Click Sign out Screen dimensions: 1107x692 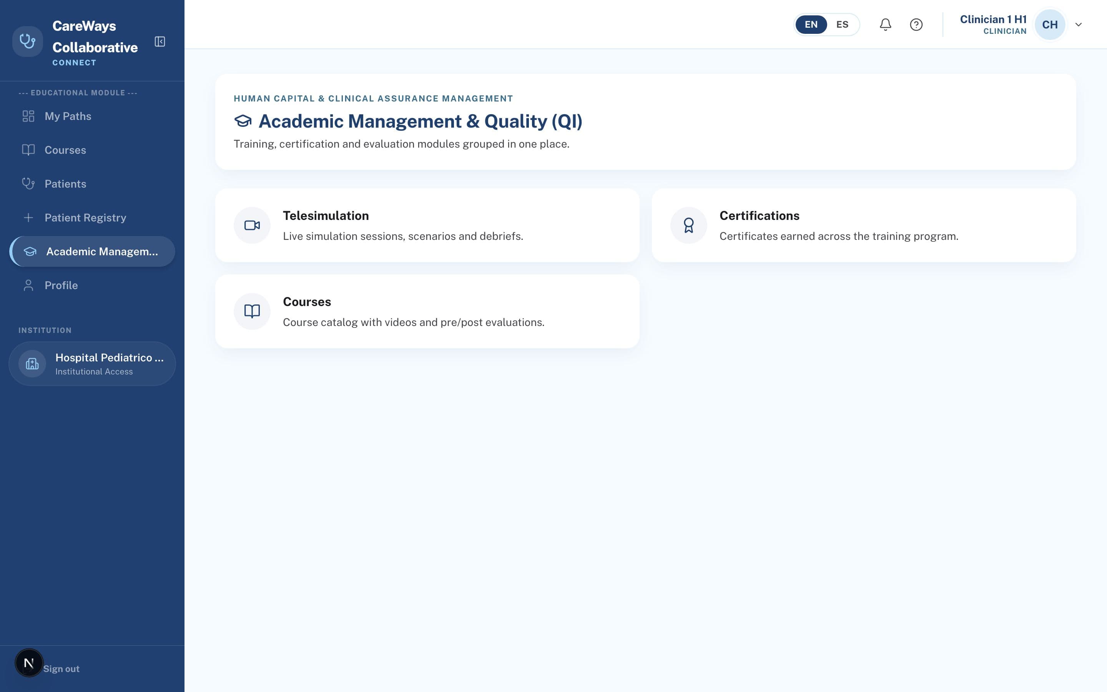[61, 669]
